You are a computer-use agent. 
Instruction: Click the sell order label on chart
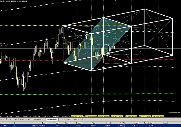pyautogui.click(x=2, y=44)
